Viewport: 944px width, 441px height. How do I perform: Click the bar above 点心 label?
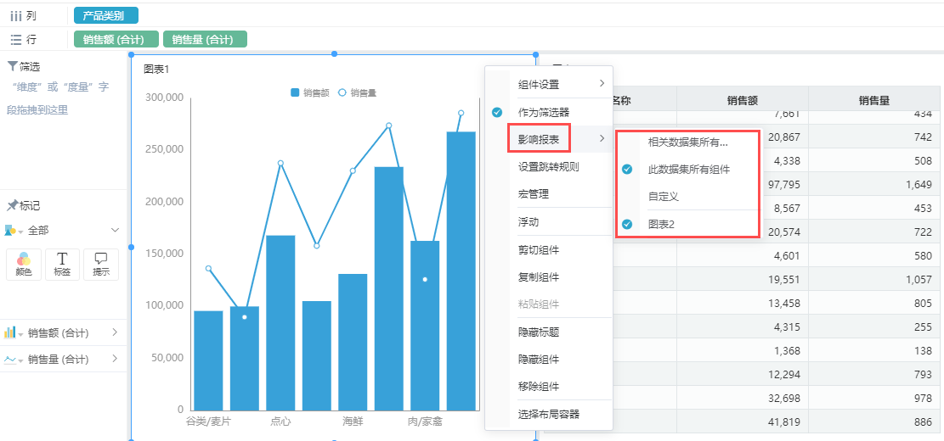280,322
